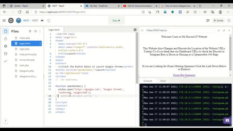The height and width of the screenshot is (131, 233).
Task: Open the Settings gear sidebar icon
Action: click(5, 46)
